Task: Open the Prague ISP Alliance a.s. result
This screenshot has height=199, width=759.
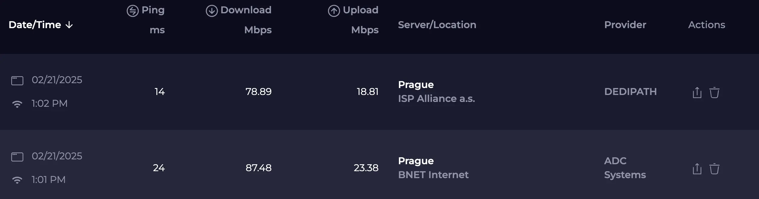Action: click(x=436, y=92)
